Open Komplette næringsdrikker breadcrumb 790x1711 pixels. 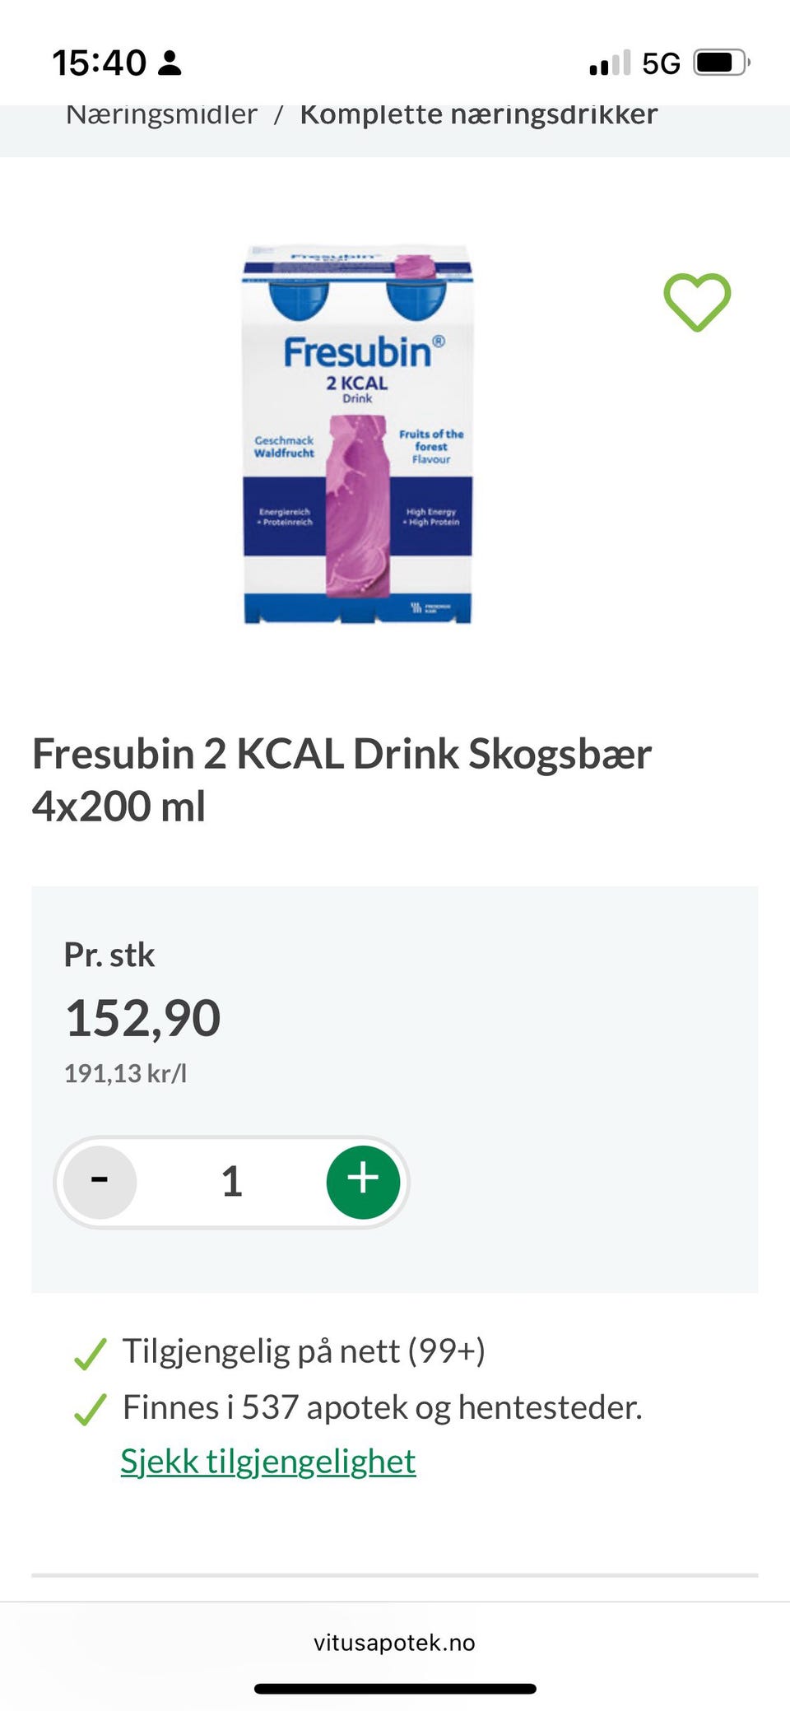click(x=478, y=114)
